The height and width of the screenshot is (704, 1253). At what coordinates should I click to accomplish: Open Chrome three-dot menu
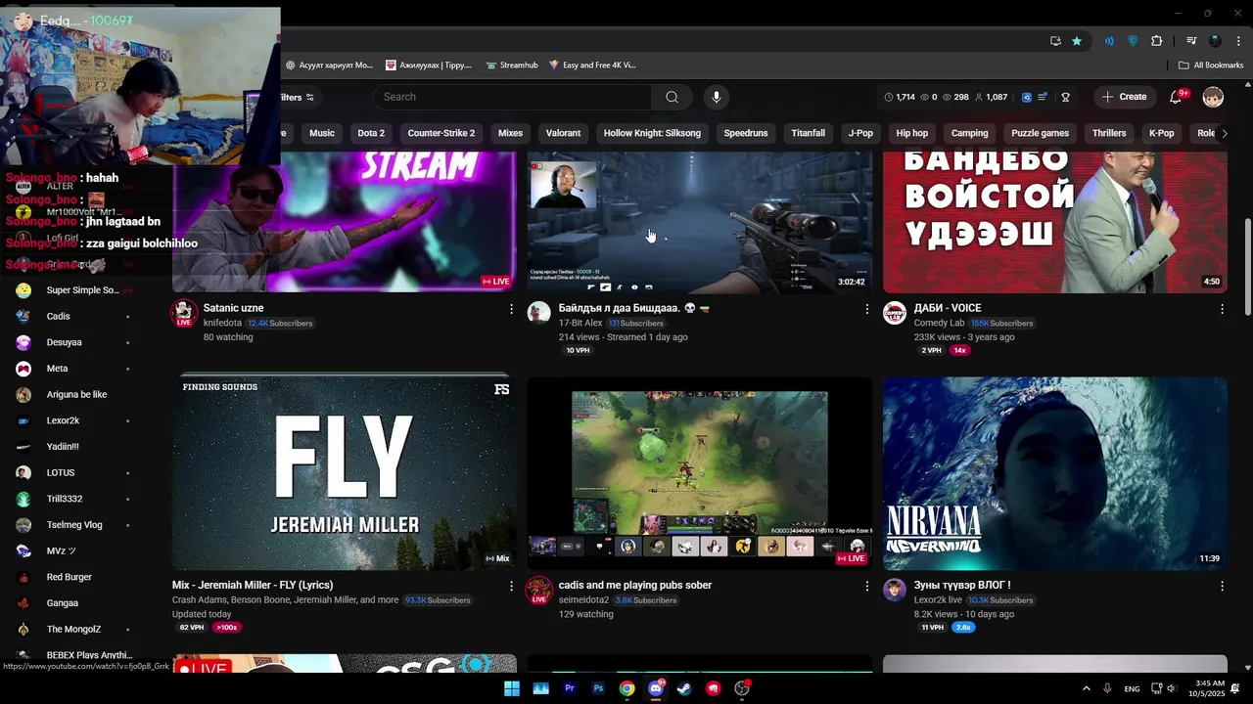1236,41
